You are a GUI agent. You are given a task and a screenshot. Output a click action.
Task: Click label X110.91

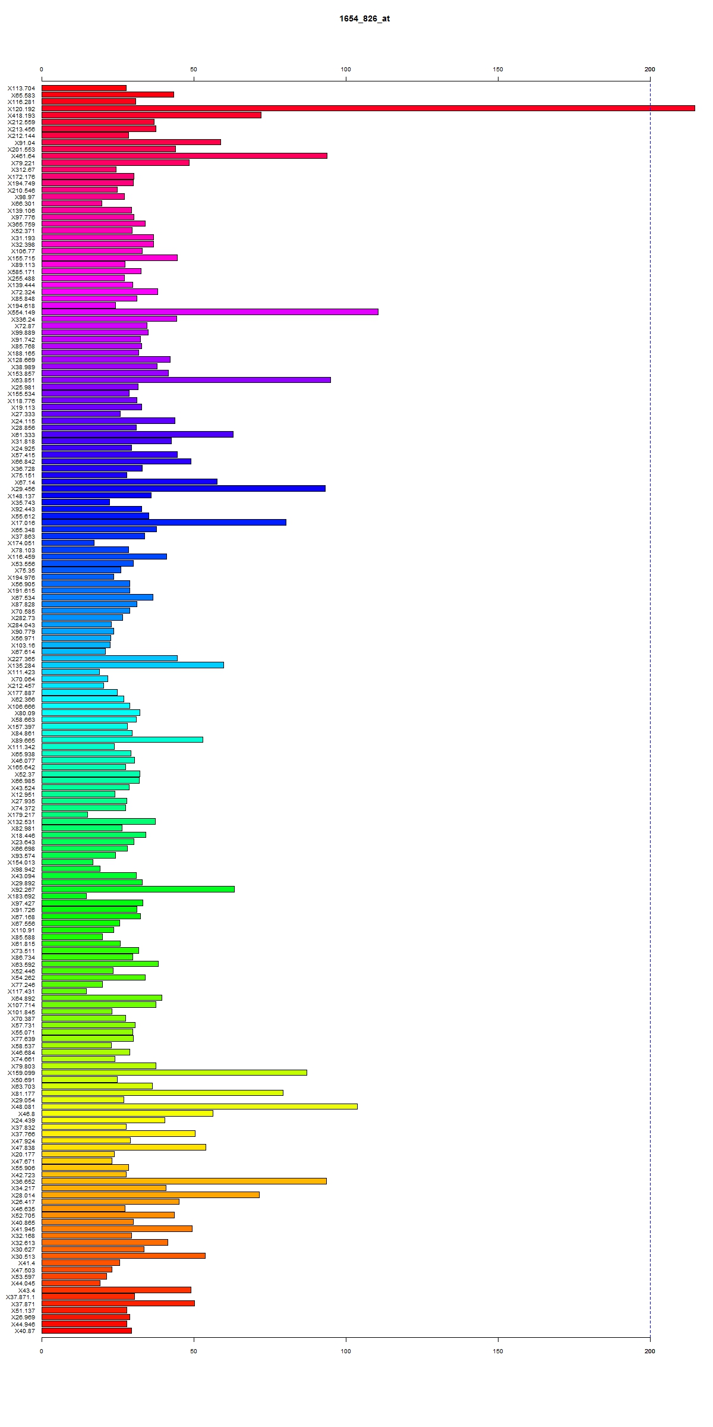click(23, 930)
